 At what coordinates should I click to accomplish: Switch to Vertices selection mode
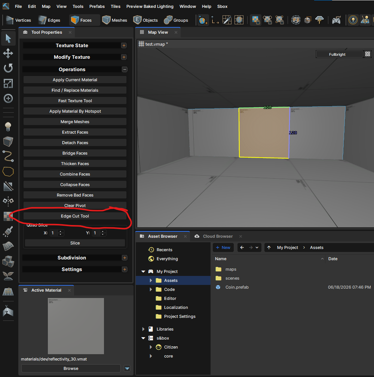pyautogui.click(x=18, y=20)
